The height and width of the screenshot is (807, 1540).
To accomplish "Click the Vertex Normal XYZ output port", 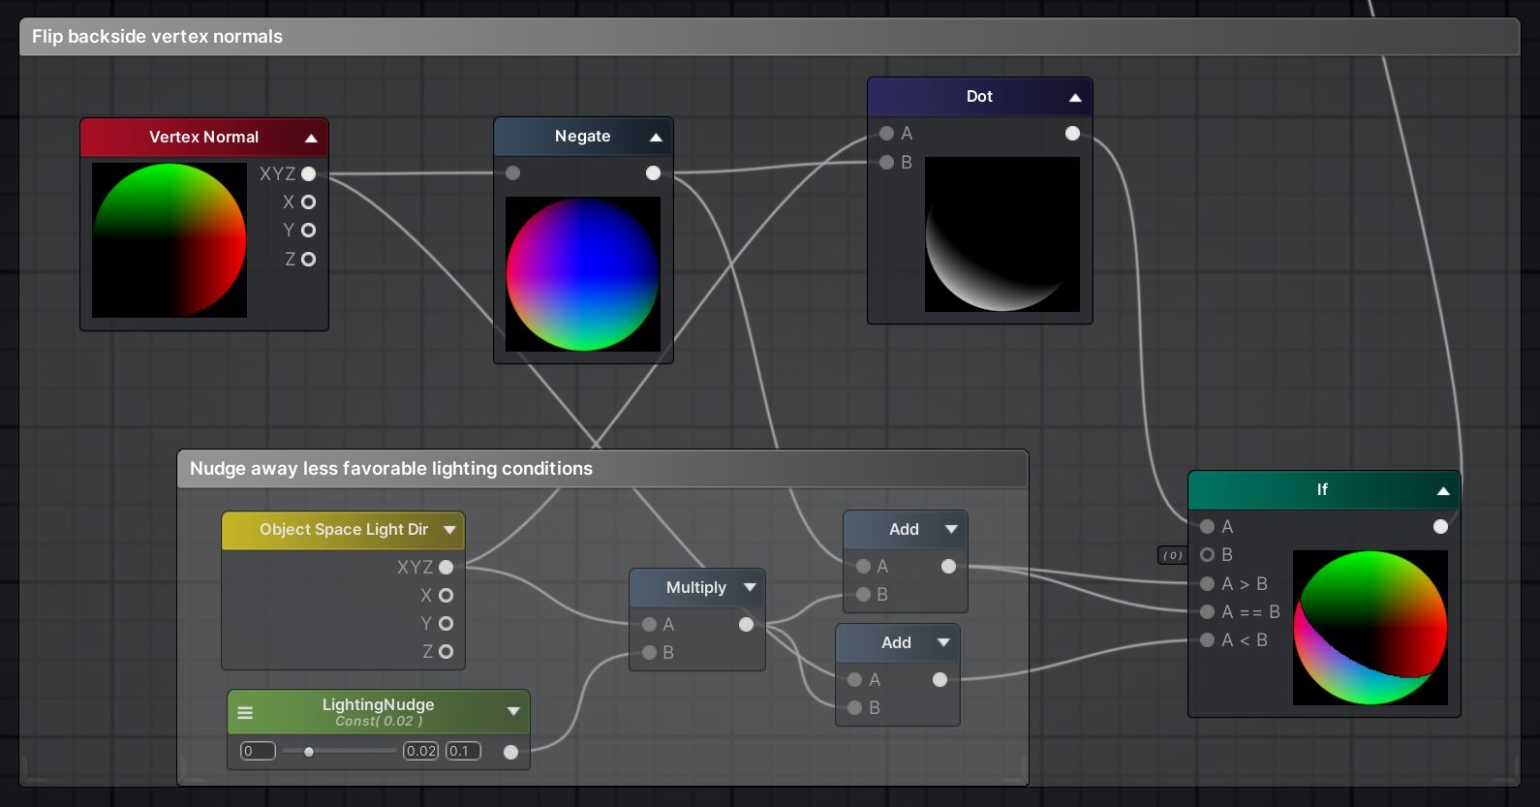I will [x=308, y=174].
